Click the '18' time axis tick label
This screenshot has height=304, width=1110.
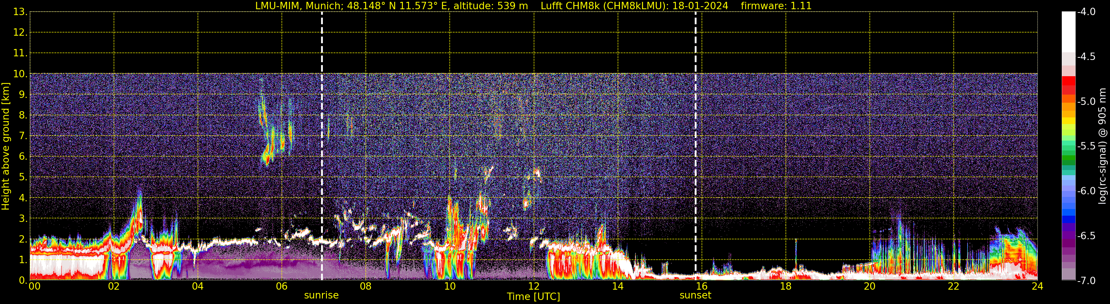click(786, 286)
